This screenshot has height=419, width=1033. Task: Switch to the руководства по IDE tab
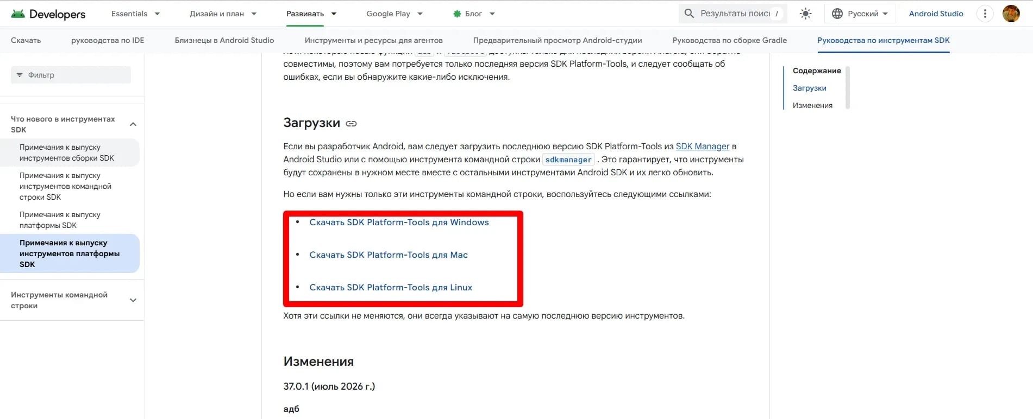[108, 40]
